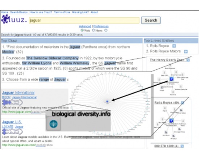
Task: Open the Advanced search link
Action: coord(85,26)
